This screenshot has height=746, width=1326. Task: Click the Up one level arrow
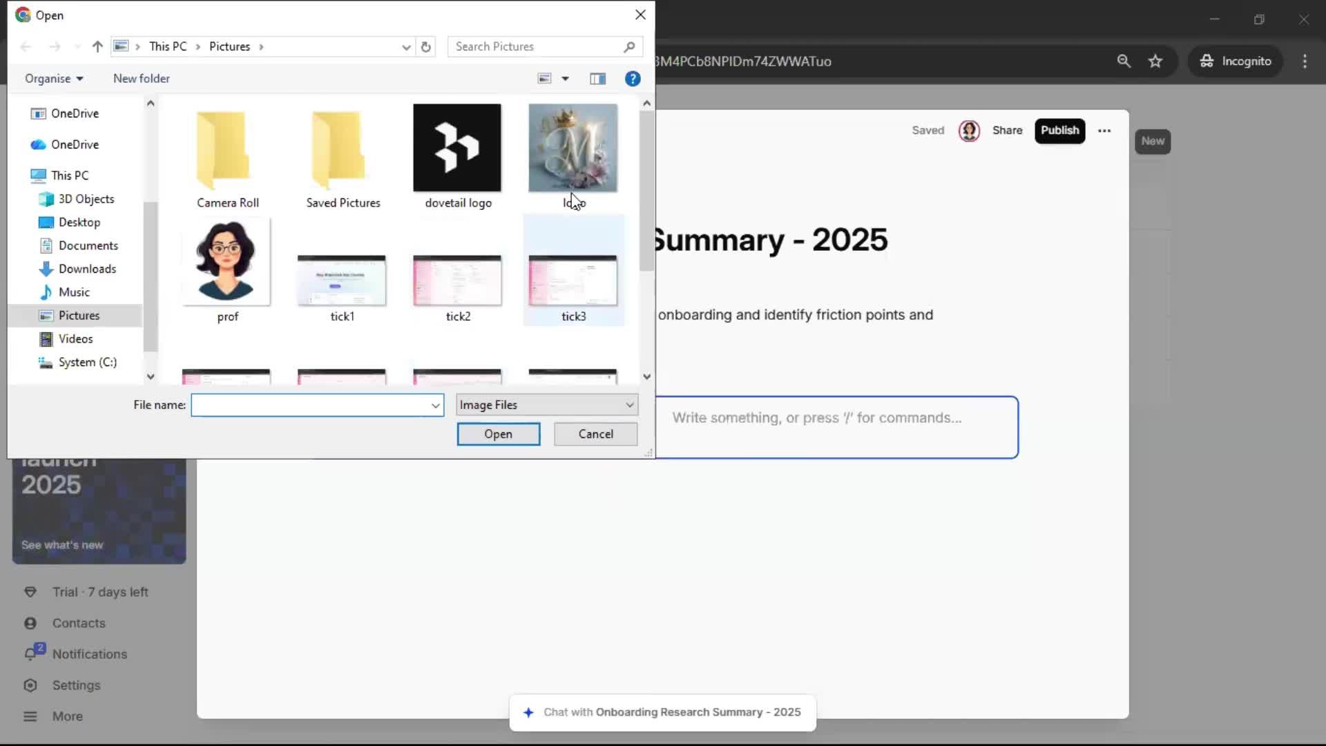[97, 47]
